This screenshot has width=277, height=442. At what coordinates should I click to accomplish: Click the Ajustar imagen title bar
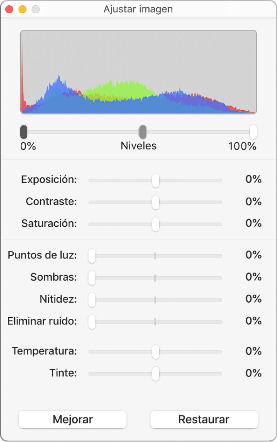tap(138, 9)
